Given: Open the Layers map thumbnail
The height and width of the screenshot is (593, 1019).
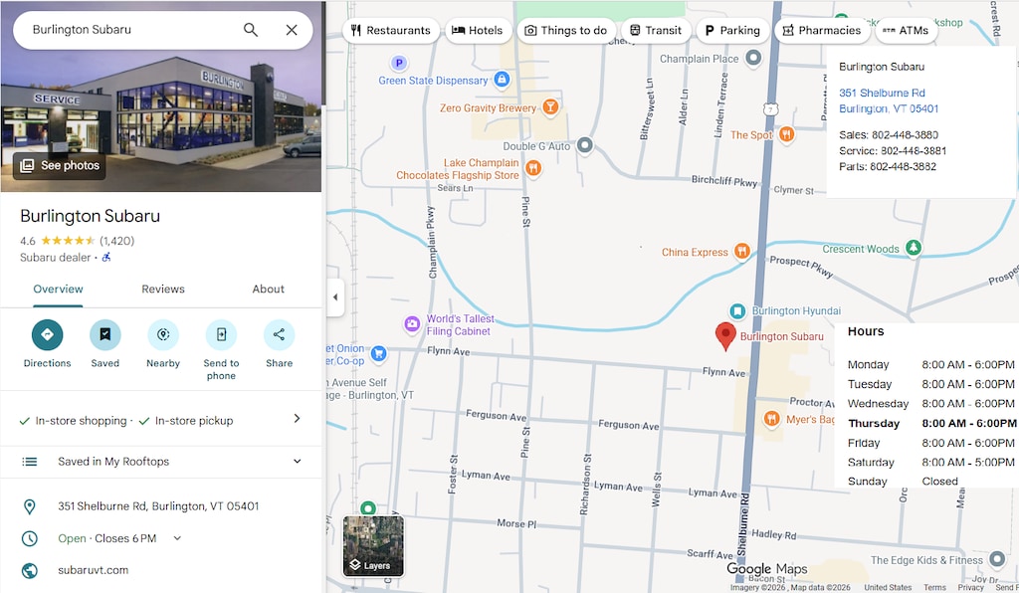Looking at the screenshot, I should point(373,545).
